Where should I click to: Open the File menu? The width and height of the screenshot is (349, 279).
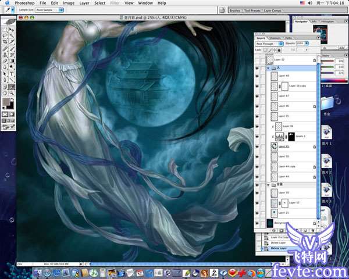[x=42, y=3]
